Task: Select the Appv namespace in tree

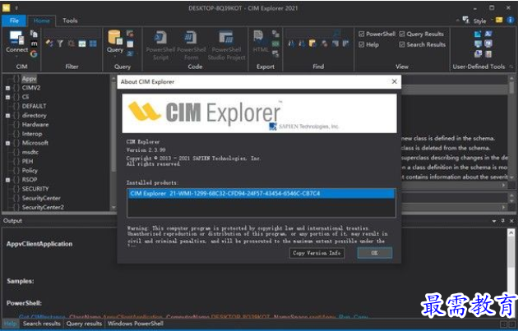Action: pos(29,79)
